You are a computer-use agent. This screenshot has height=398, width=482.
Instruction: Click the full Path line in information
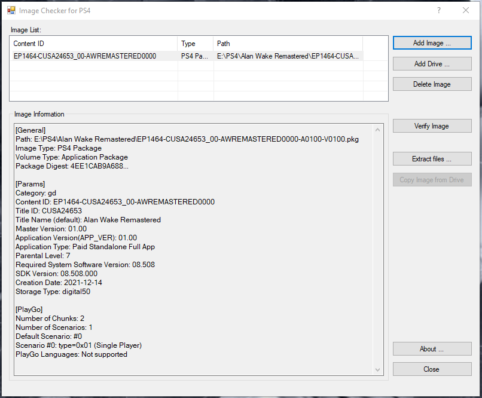pyautogui.click(x=187, y=139)
